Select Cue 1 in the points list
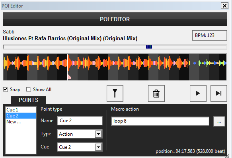Viewport: 232px width, 158px height. 21,110
